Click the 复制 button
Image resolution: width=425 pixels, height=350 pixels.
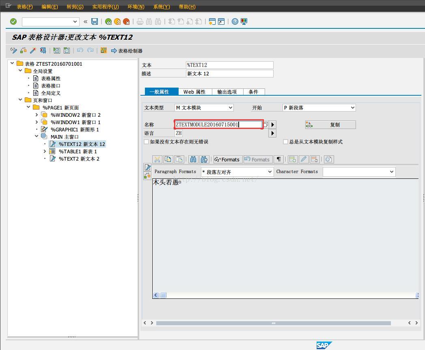pos(330,125)
